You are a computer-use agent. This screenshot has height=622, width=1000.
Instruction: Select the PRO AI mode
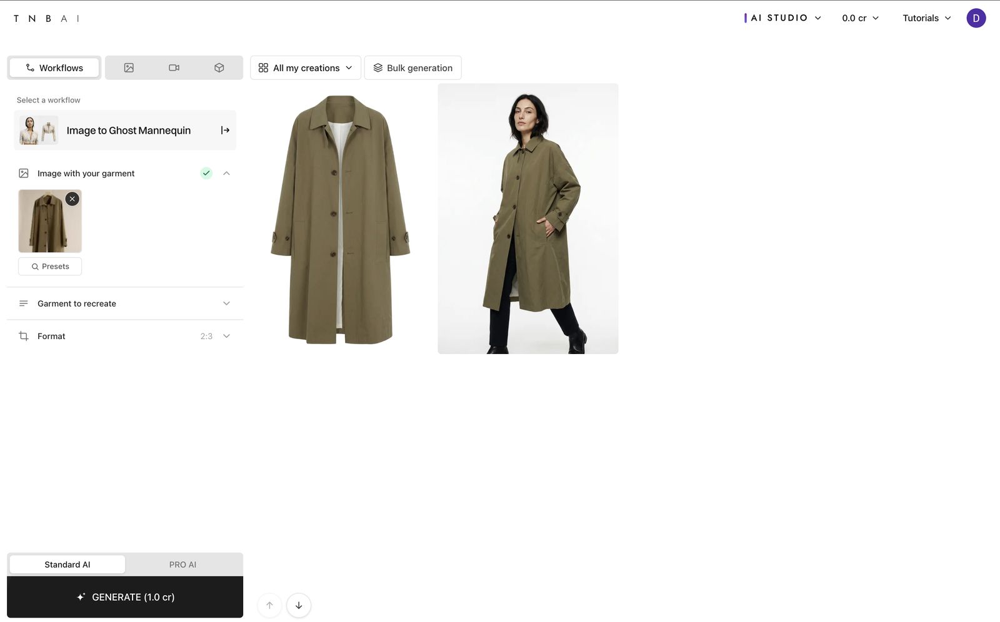click(182, 565)
